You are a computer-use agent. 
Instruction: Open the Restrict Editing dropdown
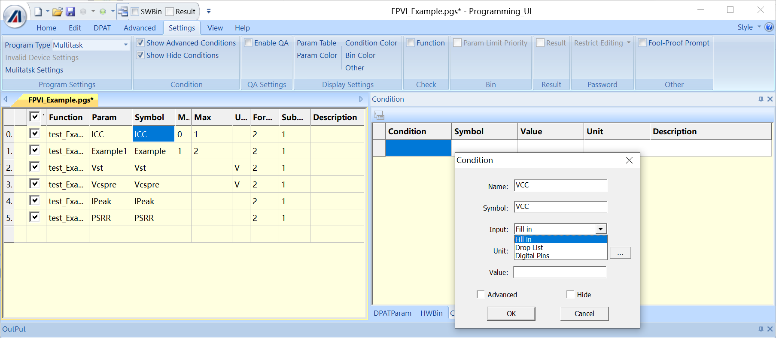[x=628, y=43]
